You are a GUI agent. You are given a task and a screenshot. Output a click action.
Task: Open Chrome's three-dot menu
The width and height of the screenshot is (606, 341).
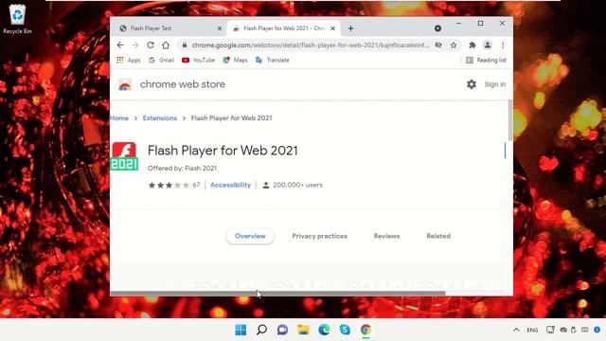pos(503,45)
